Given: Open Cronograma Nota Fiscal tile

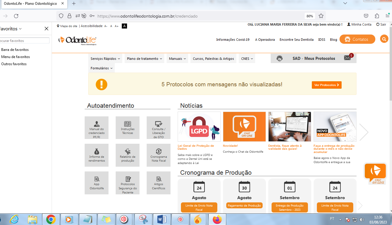Looking at the screenshot, I should 159,155.
